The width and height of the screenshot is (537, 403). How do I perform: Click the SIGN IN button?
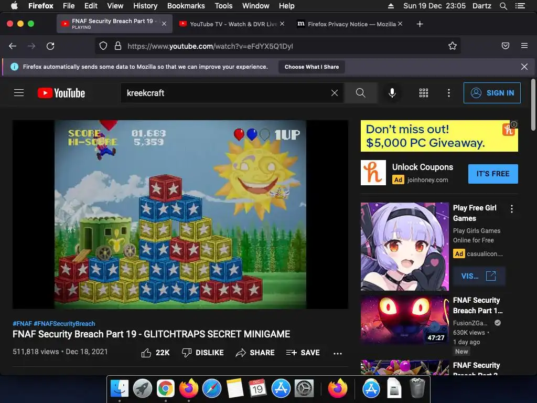coord(492,93)
